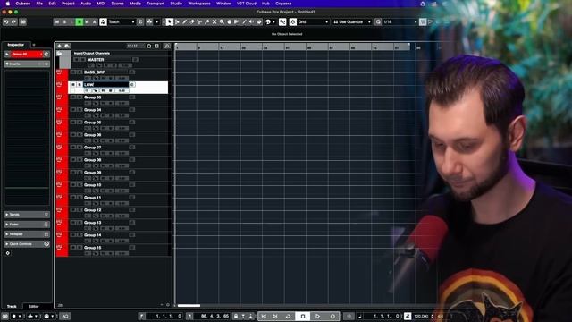Click the Apple menu icon
The image size is (572, 322).
pyautogui.click(x=8, y=4)
